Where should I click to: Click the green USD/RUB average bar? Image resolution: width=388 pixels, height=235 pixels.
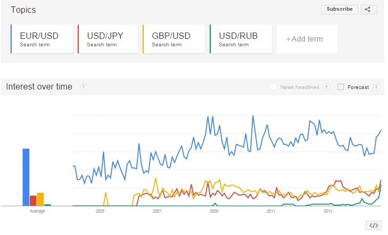coord(47,205)
